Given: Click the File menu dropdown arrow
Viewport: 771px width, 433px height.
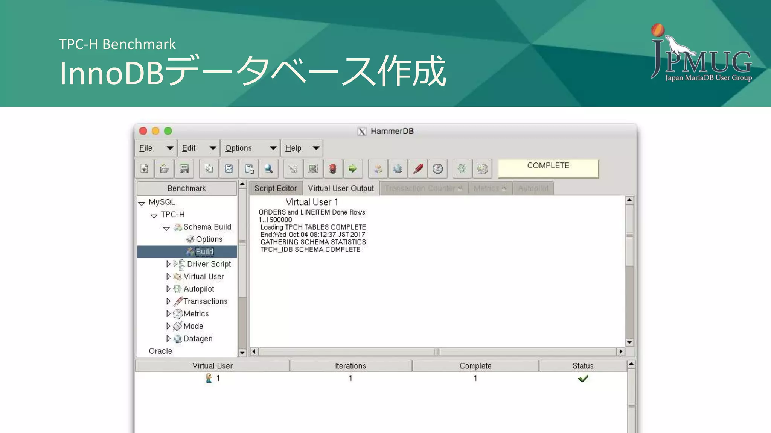Looking at the screenshot, I should coord(170,148).
